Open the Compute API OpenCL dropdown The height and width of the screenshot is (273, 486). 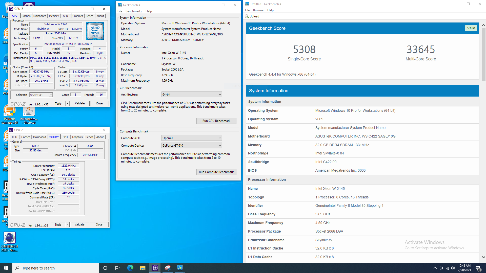point(192,138)
